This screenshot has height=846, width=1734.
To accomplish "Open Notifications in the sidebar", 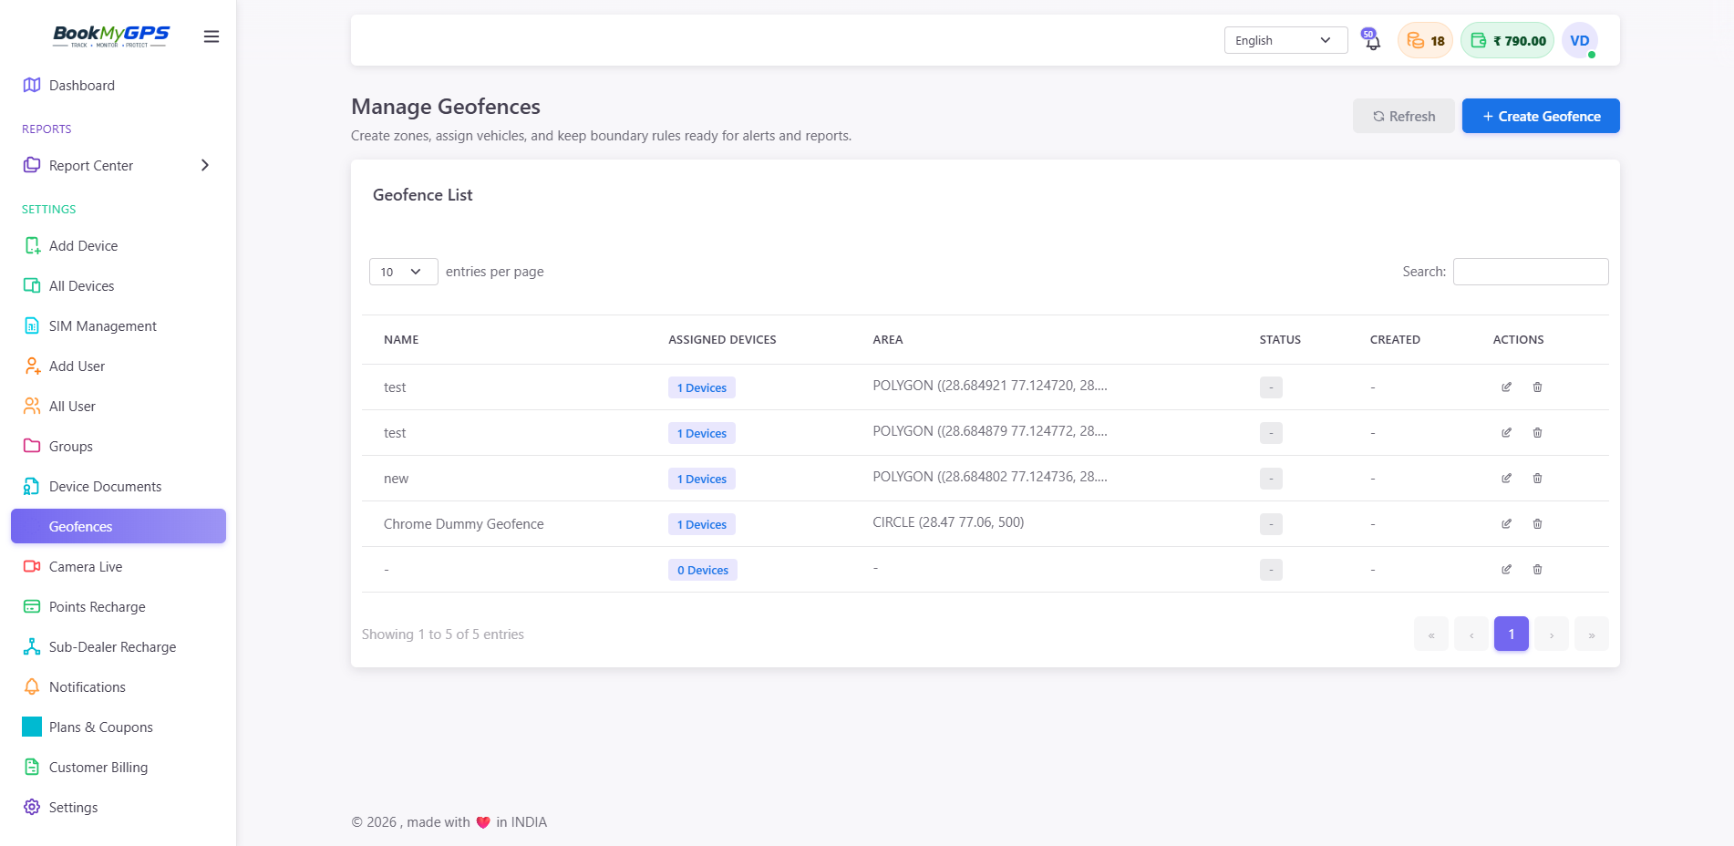I will pyautogui.click(x=119, y=687).
